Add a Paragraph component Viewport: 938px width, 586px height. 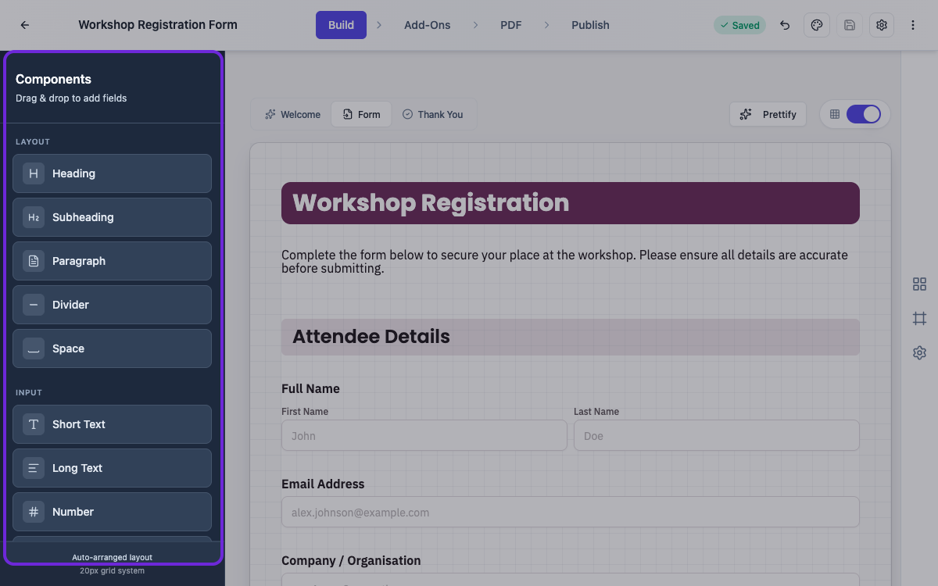pos(112,261)
